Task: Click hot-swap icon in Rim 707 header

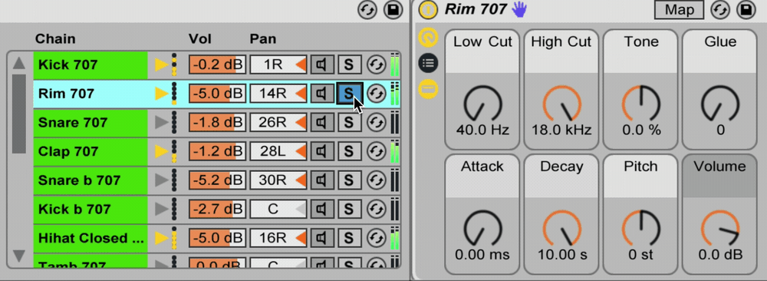Action: pos(720,10)
